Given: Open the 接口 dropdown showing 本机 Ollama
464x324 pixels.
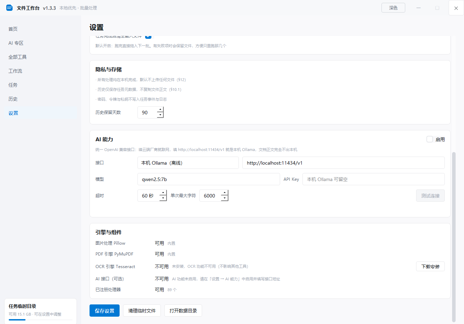Looking at the screenshot, I should [188, 163].
